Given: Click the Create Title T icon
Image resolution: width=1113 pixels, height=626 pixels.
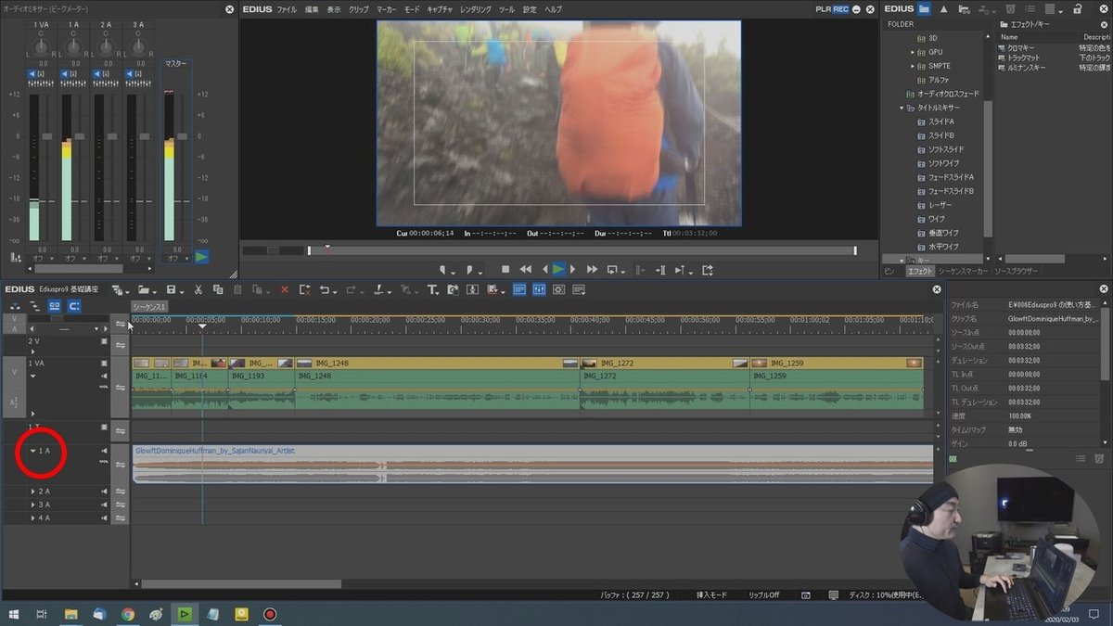Looking at the screenshot, I should tap(431, 290).
